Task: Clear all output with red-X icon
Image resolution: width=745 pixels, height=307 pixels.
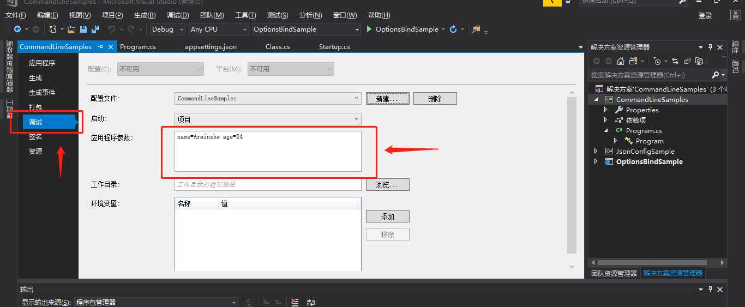Action: click(295, 302)
